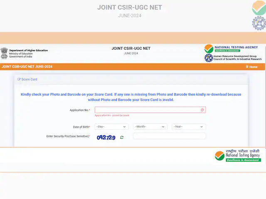Screen dimensions: 266x199
Task: Click the National Testing Agency logo in header
Action: tap(209, 49)
